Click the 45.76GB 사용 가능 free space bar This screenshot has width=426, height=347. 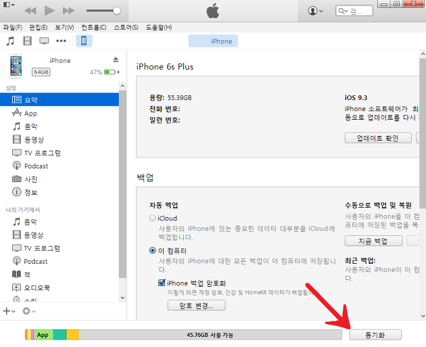(210, 335)
